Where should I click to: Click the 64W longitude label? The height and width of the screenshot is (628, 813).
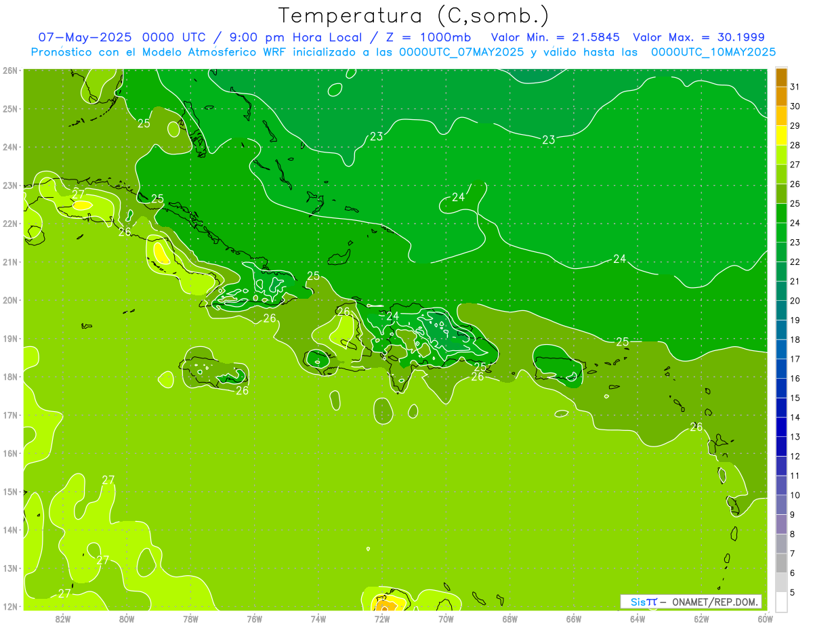pos(638,619)
